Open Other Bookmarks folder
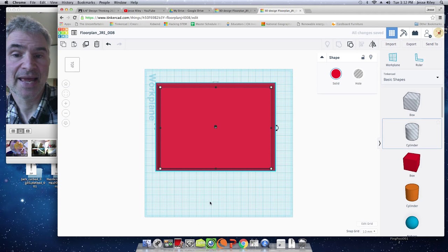 pyautogui.click(x=428, y=24)
